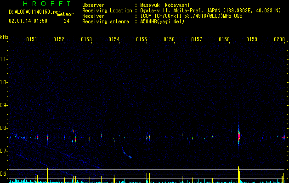Click the 0155 time marker
The image size is (289, 183).
(142, 39)
